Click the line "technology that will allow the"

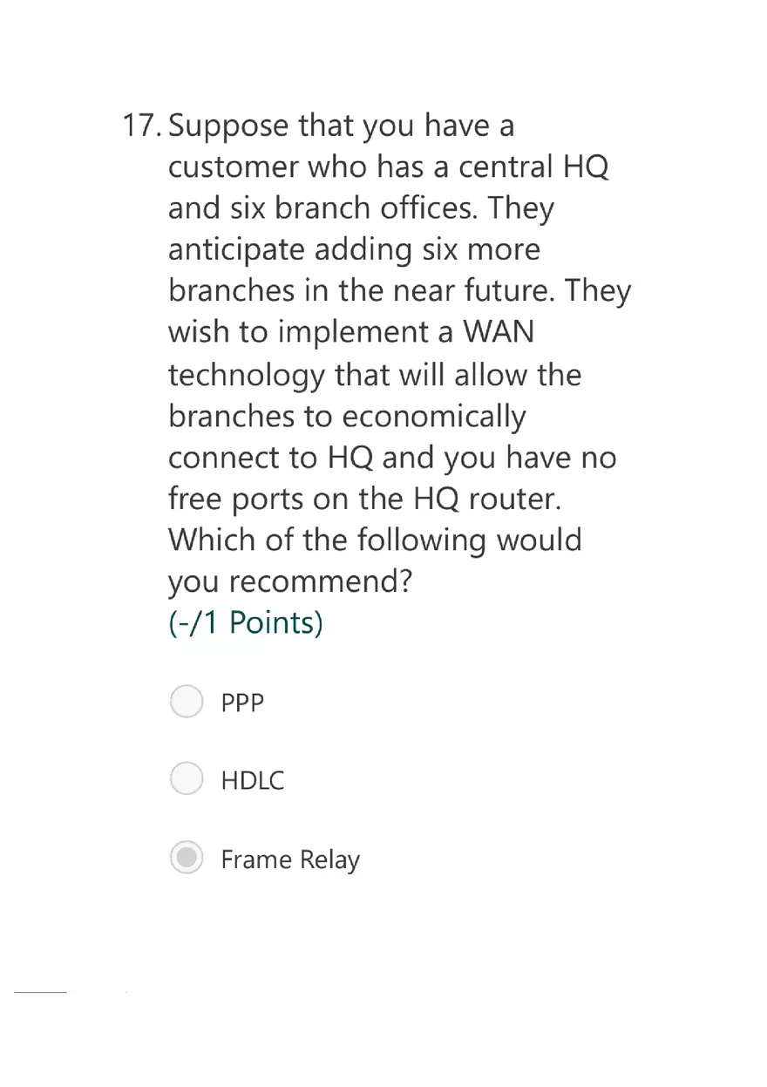(375, 375)
